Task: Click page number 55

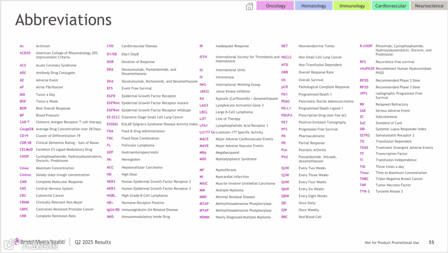Action: (431, 242)
